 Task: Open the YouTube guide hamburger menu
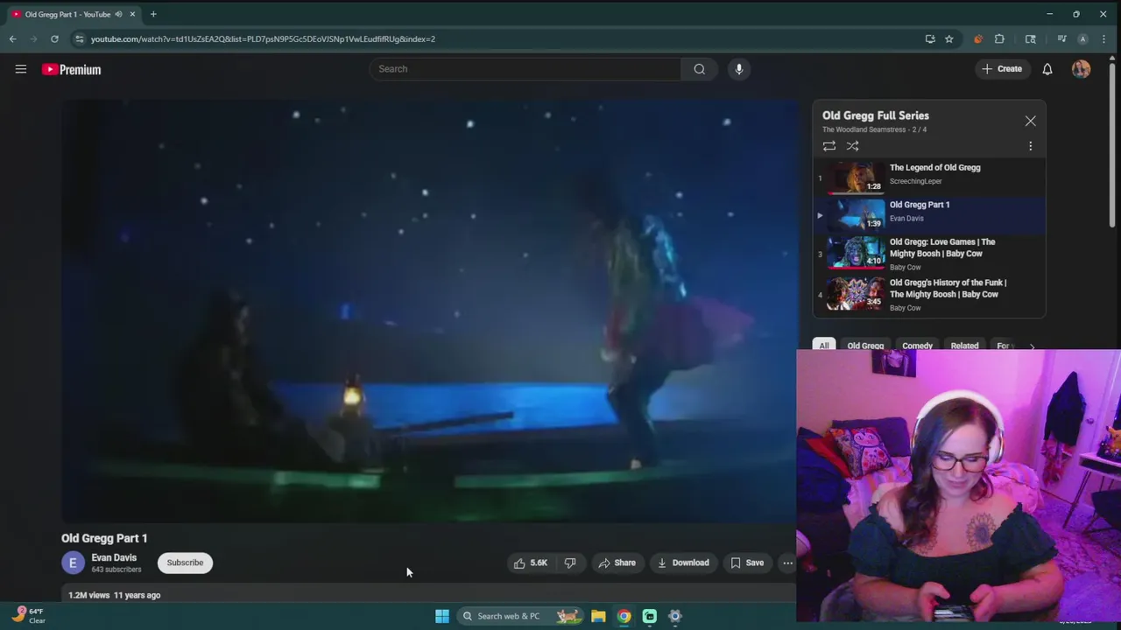point(21,69)
